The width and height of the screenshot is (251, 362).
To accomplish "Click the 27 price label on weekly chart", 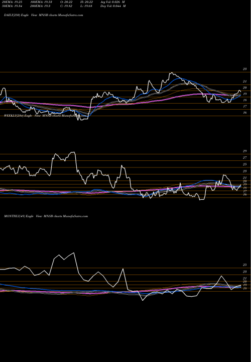I will pos(245,158).
